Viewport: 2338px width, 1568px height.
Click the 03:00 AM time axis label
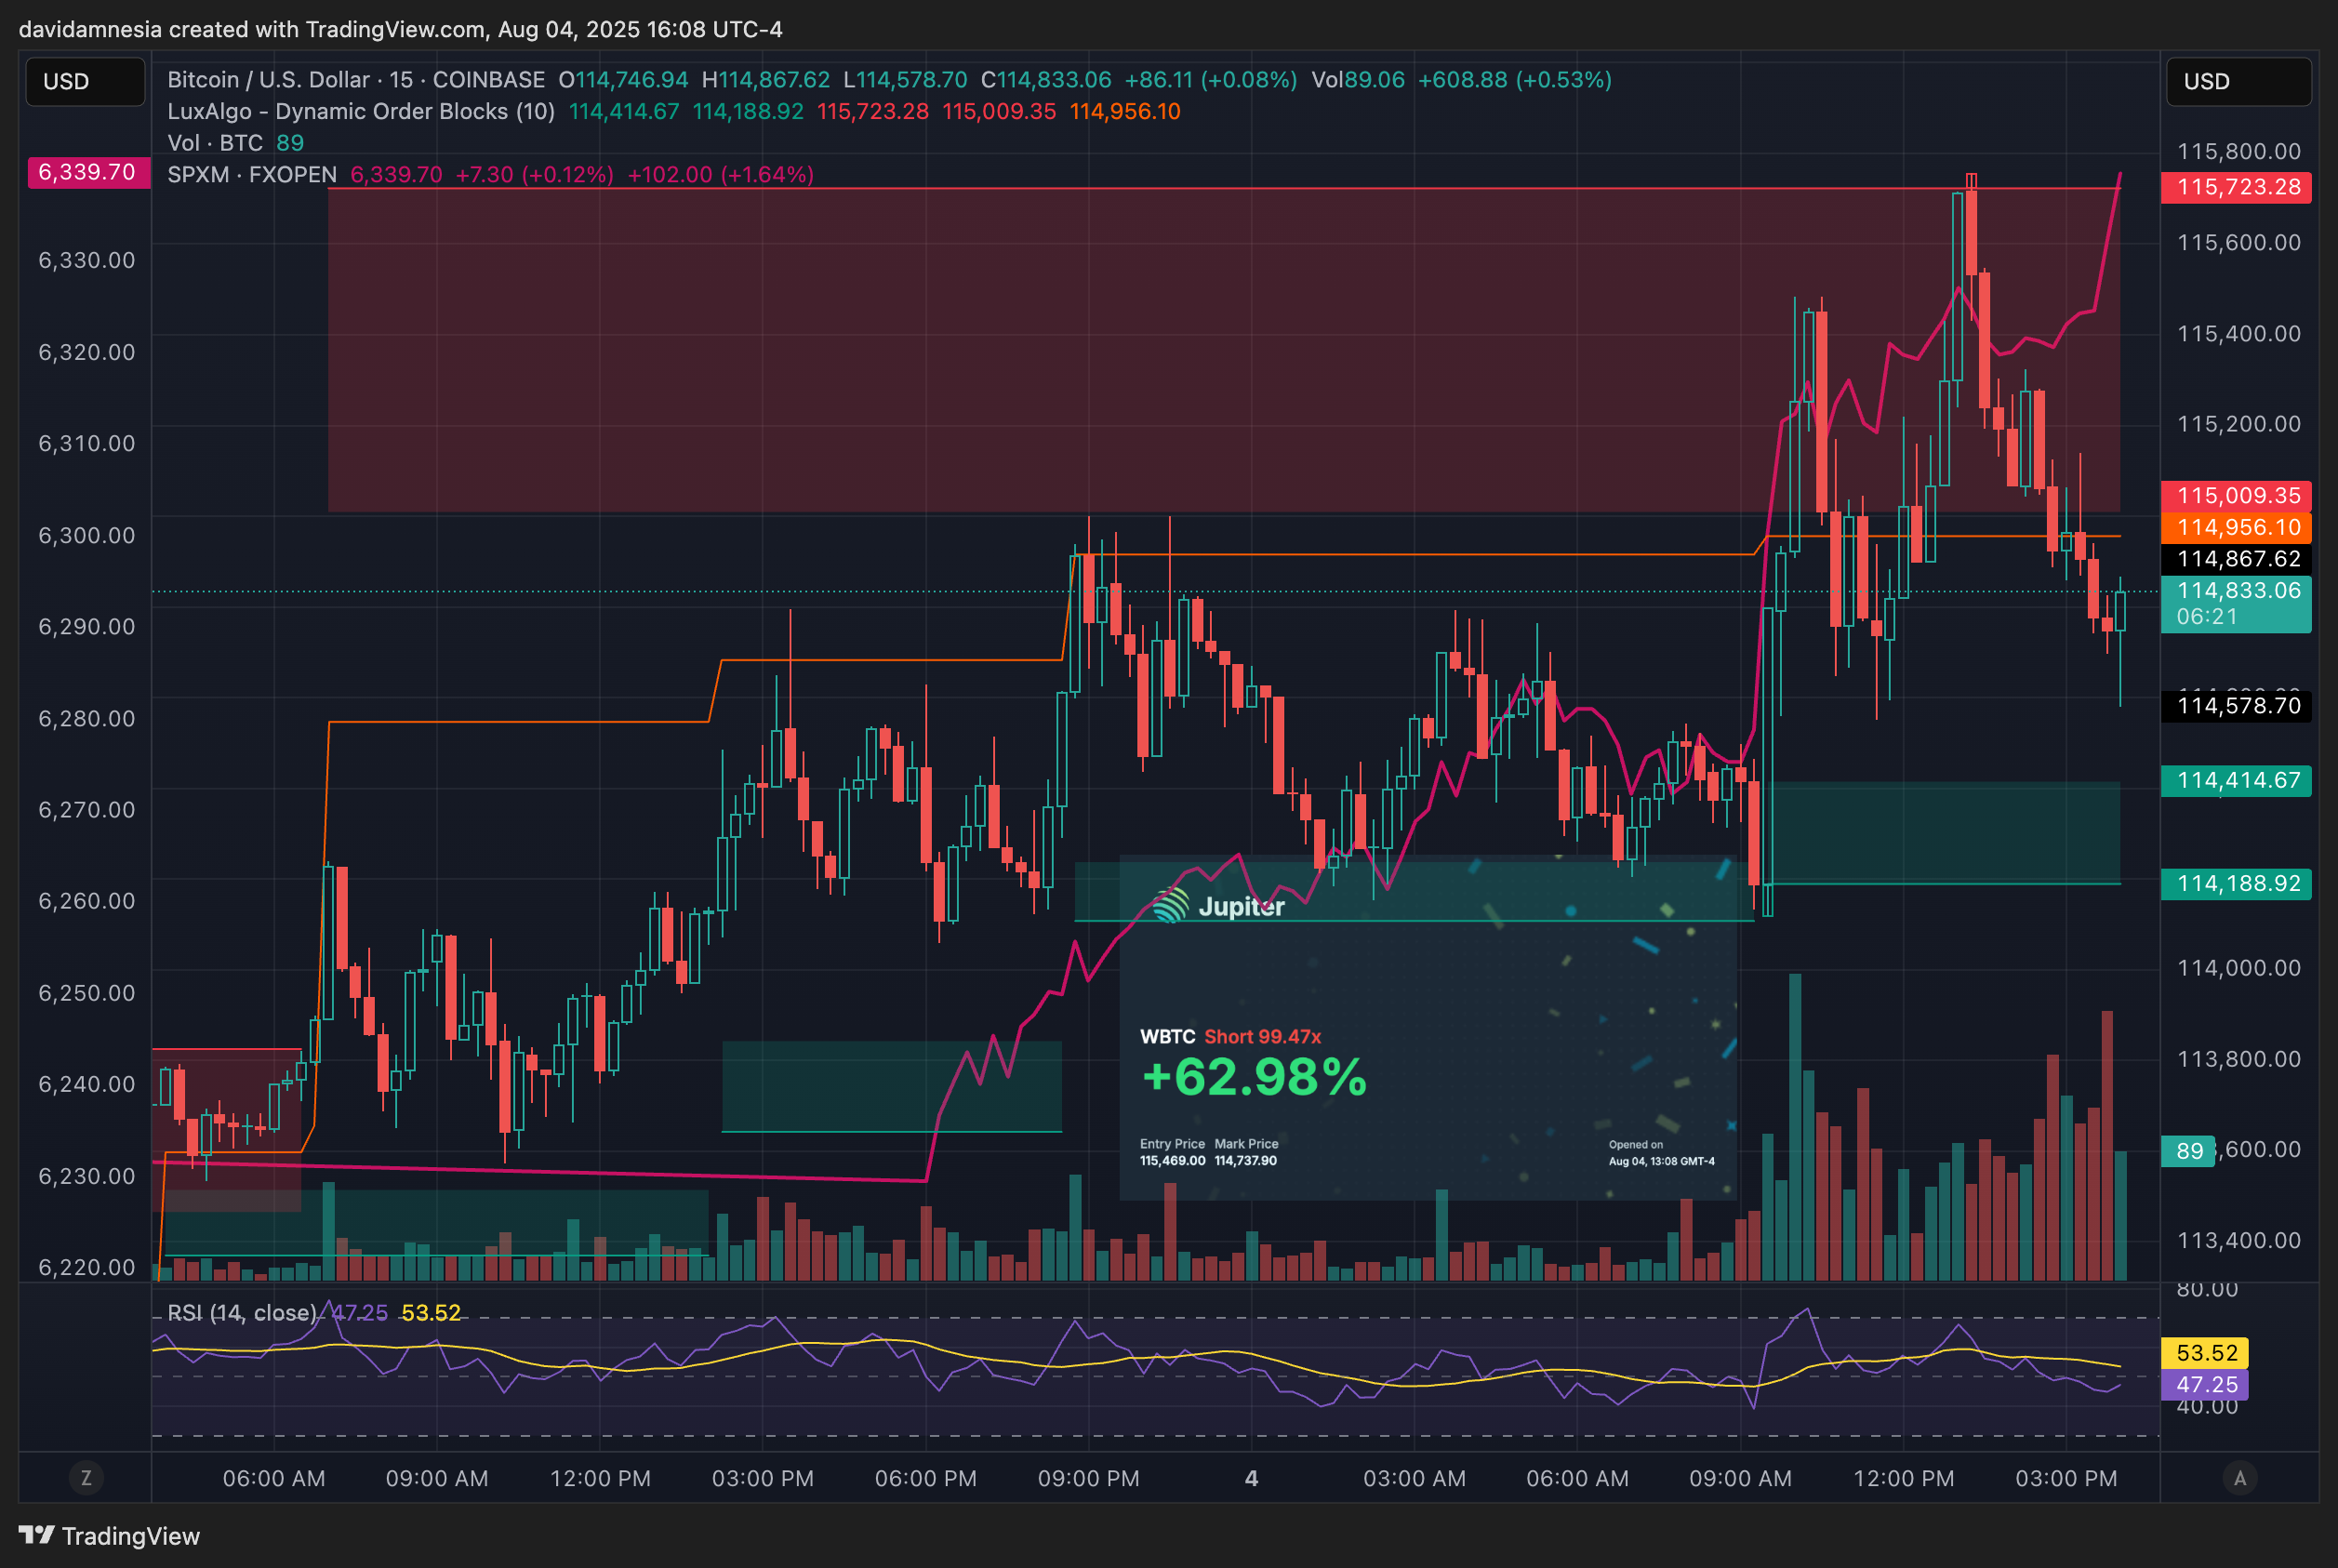[x=1414, y=1478]
